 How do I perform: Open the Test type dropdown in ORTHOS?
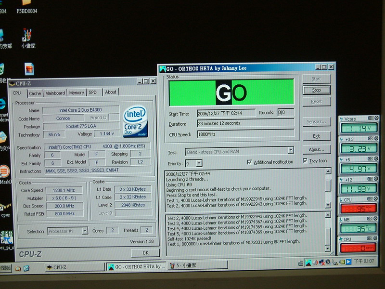click(x=291, y=150)
